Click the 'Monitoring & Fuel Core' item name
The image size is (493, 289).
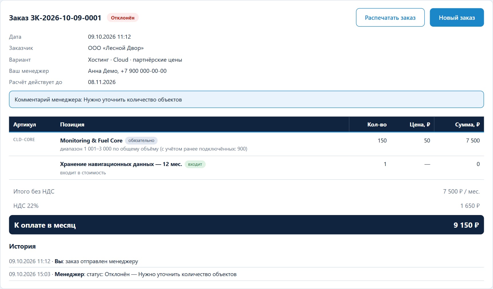tap(91, 140)
